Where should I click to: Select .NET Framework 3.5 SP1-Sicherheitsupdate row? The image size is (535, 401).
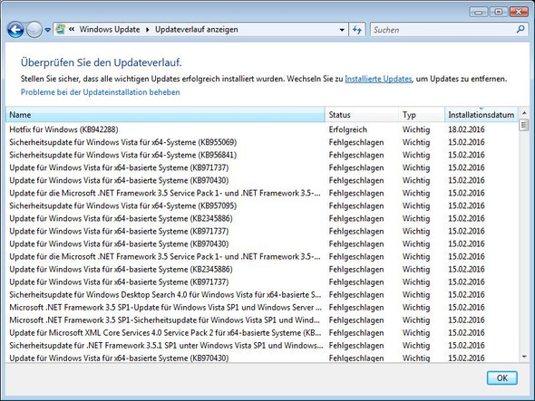(x=262, y=320)
